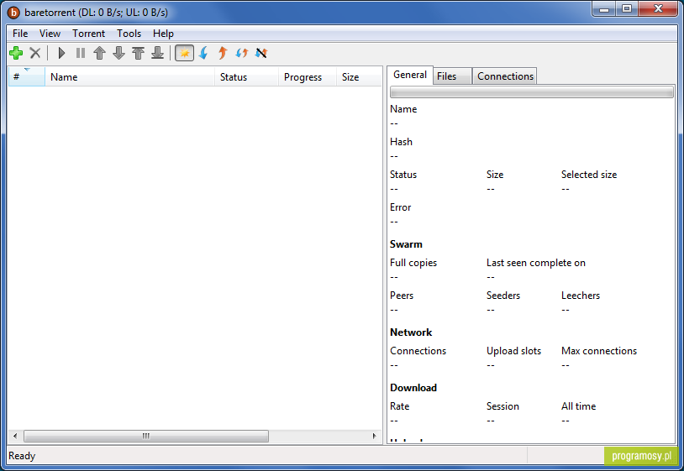Sort list by # column
The width and height of the screenshot is (684, 471).
(x=26, y=77)
